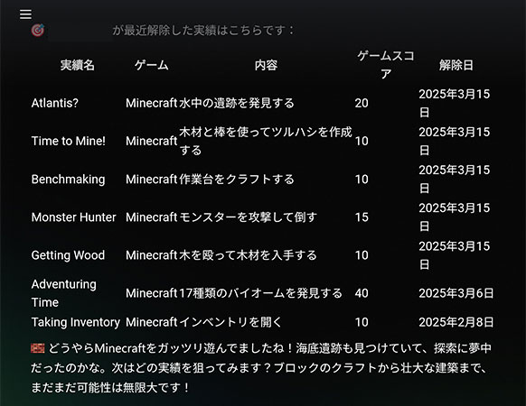The height and width of the screenshot is (406, 526).
Task: Open the hamburger menu icon
Action: coord(25,14)
